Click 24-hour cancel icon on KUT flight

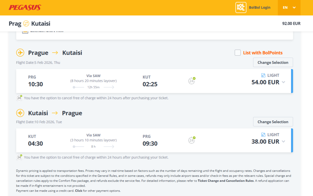[192, 140]
